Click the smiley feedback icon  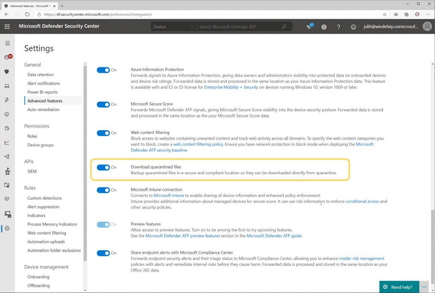point(353,27)
